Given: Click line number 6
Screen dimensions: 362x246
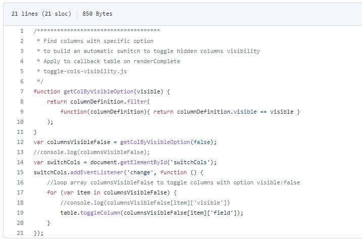Looking at the screenshot, I should [x=22, y=81].
